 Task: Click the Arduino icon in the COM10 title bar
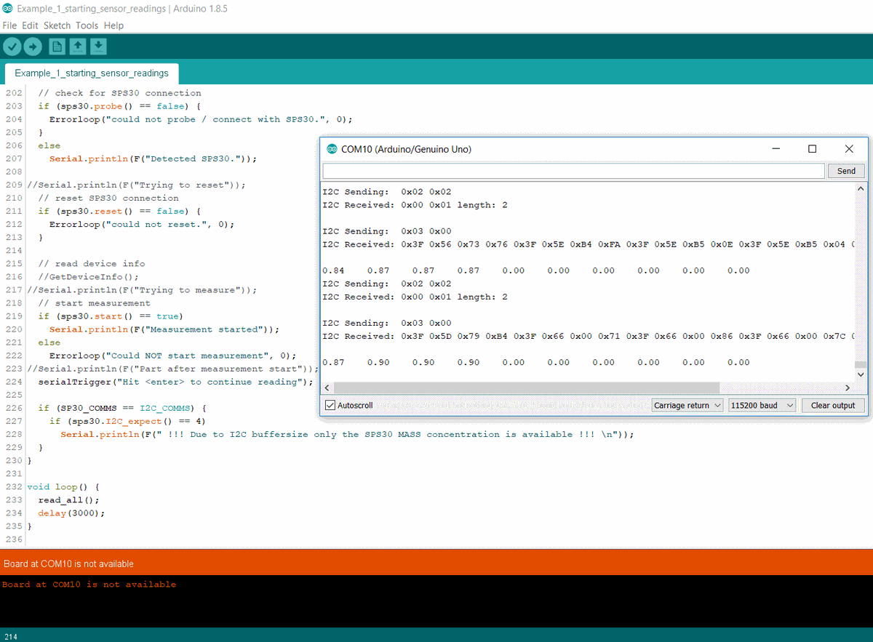[332, 149]
